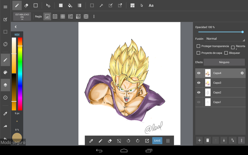Screen dimensions: 248x155
Task: Enable the grid ruler
Action: (x=63, y=16)
